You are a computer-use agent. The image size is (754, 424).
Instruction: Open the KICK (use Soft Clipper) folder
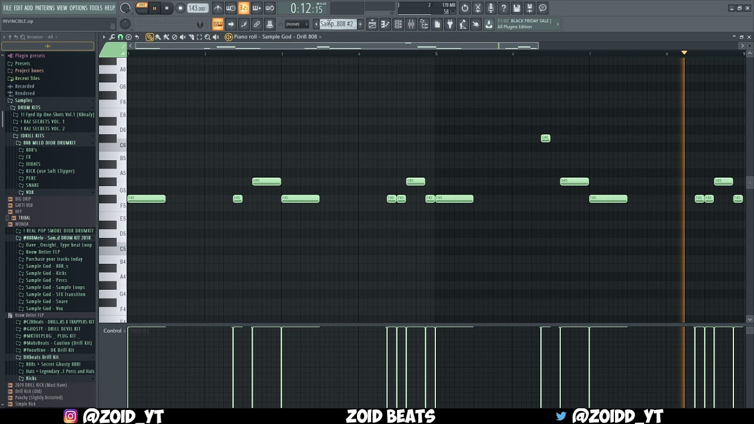point(50,171)
